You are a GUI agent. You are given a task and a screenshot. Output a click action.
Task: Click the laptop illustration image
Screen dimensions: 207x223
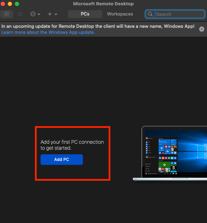[x=170, y=154]
